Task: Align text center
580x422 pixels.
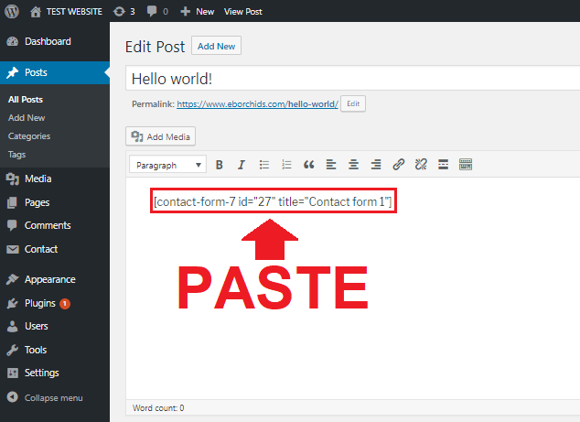Action: click(354, 165)
